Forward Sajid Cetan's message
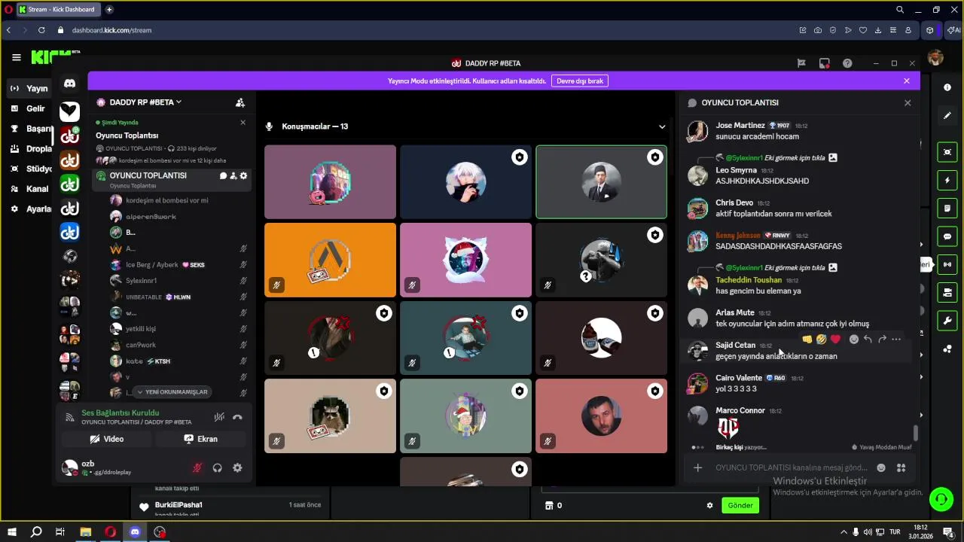The width and height of the screenshot is (964, 542). point(882,340)
